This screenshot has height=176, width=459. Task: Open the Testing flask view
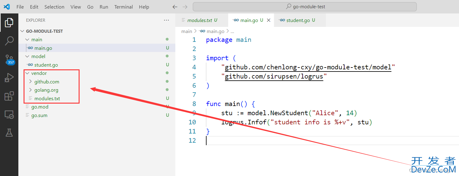tap(9, 133)
